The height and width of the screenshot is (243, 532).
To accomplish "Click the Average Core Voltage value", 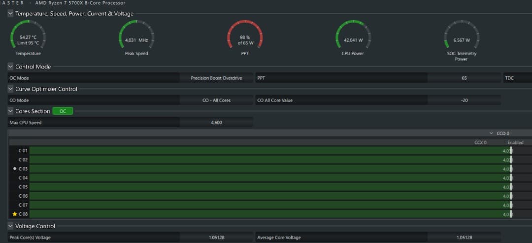I will [x=464, y=238].
